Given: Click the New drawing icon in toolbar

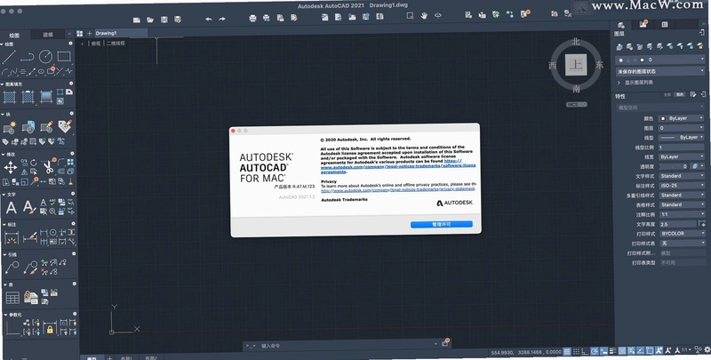Looking at the screenshot, I should click(x=137, y=20).
